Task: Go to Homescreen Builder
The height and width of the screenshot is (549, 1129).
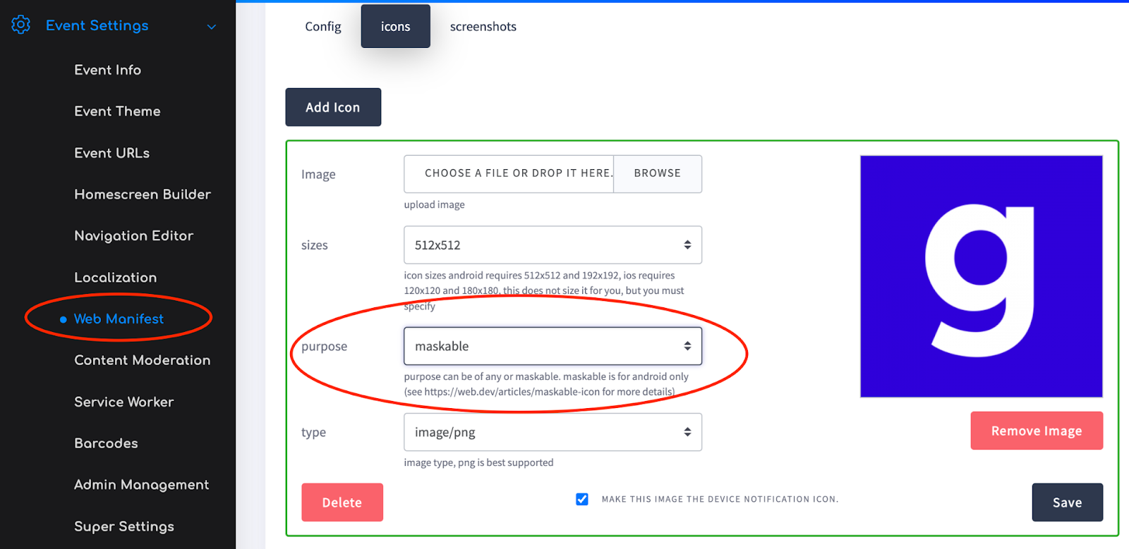Action: pyautogui.click(x=143, y=195)
